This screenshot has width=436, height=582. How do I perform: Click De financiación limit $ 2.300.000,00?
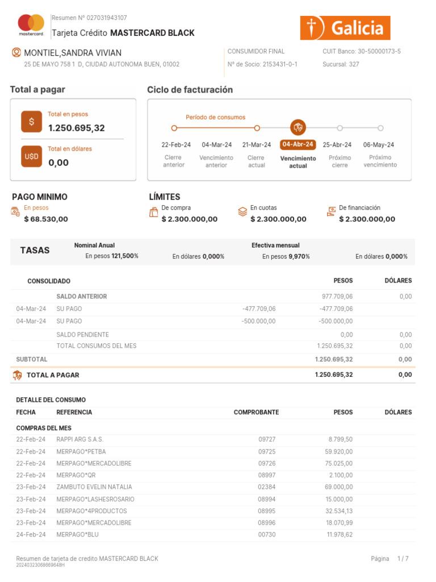click(367, 219)
